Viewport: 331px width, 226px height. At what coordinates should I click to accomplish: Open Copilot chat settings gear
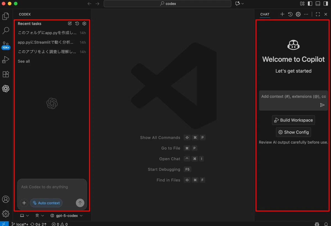(x=298, y=14)
